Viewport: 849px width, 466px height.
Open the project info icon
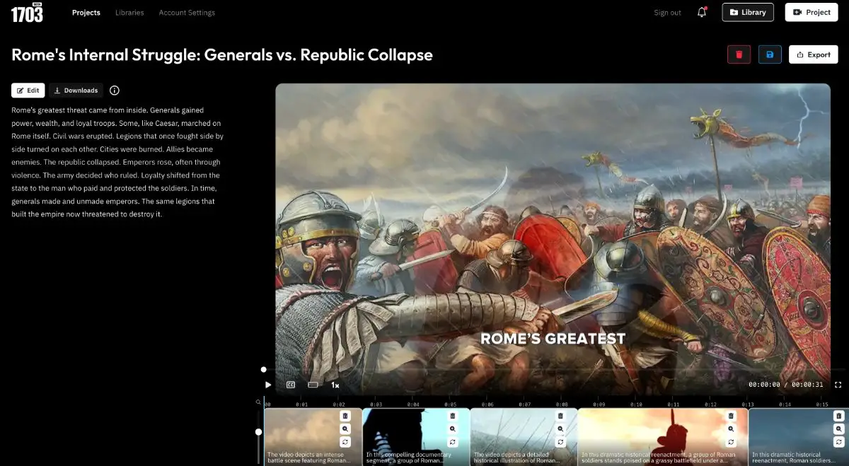point(115,91)
